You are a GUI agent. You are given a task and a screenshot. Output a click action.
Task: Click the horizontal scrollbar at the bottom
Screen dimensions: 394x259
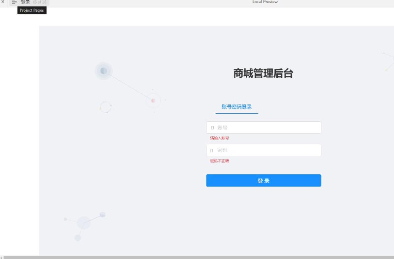[198, 258]
